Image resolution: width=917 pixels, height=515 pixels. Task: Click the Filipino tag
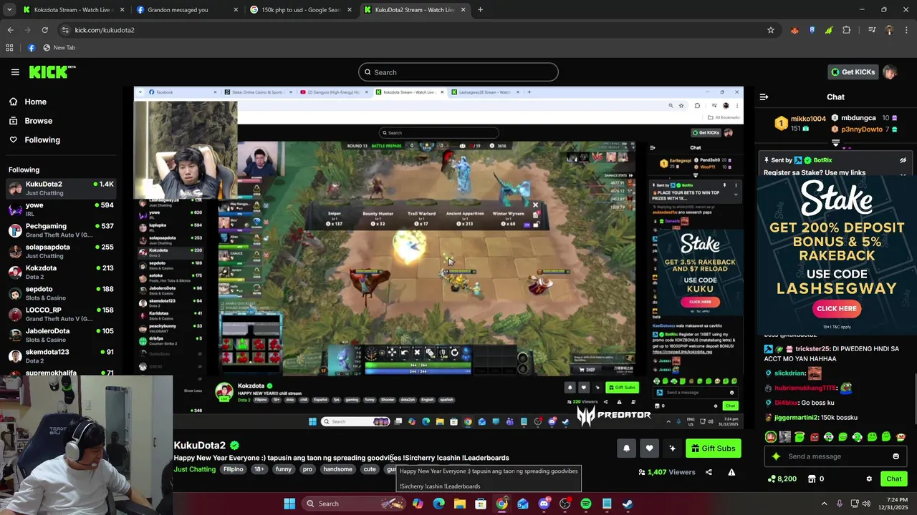pos(233,469)
